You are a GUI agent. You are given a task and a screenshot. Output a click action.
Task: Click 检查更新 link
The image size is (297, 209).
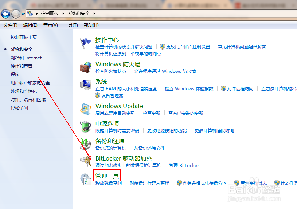click(152, 113)
